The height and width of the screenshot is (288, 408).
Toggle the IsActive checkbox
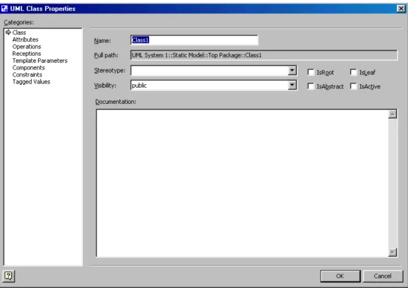(x=353, y=86)
